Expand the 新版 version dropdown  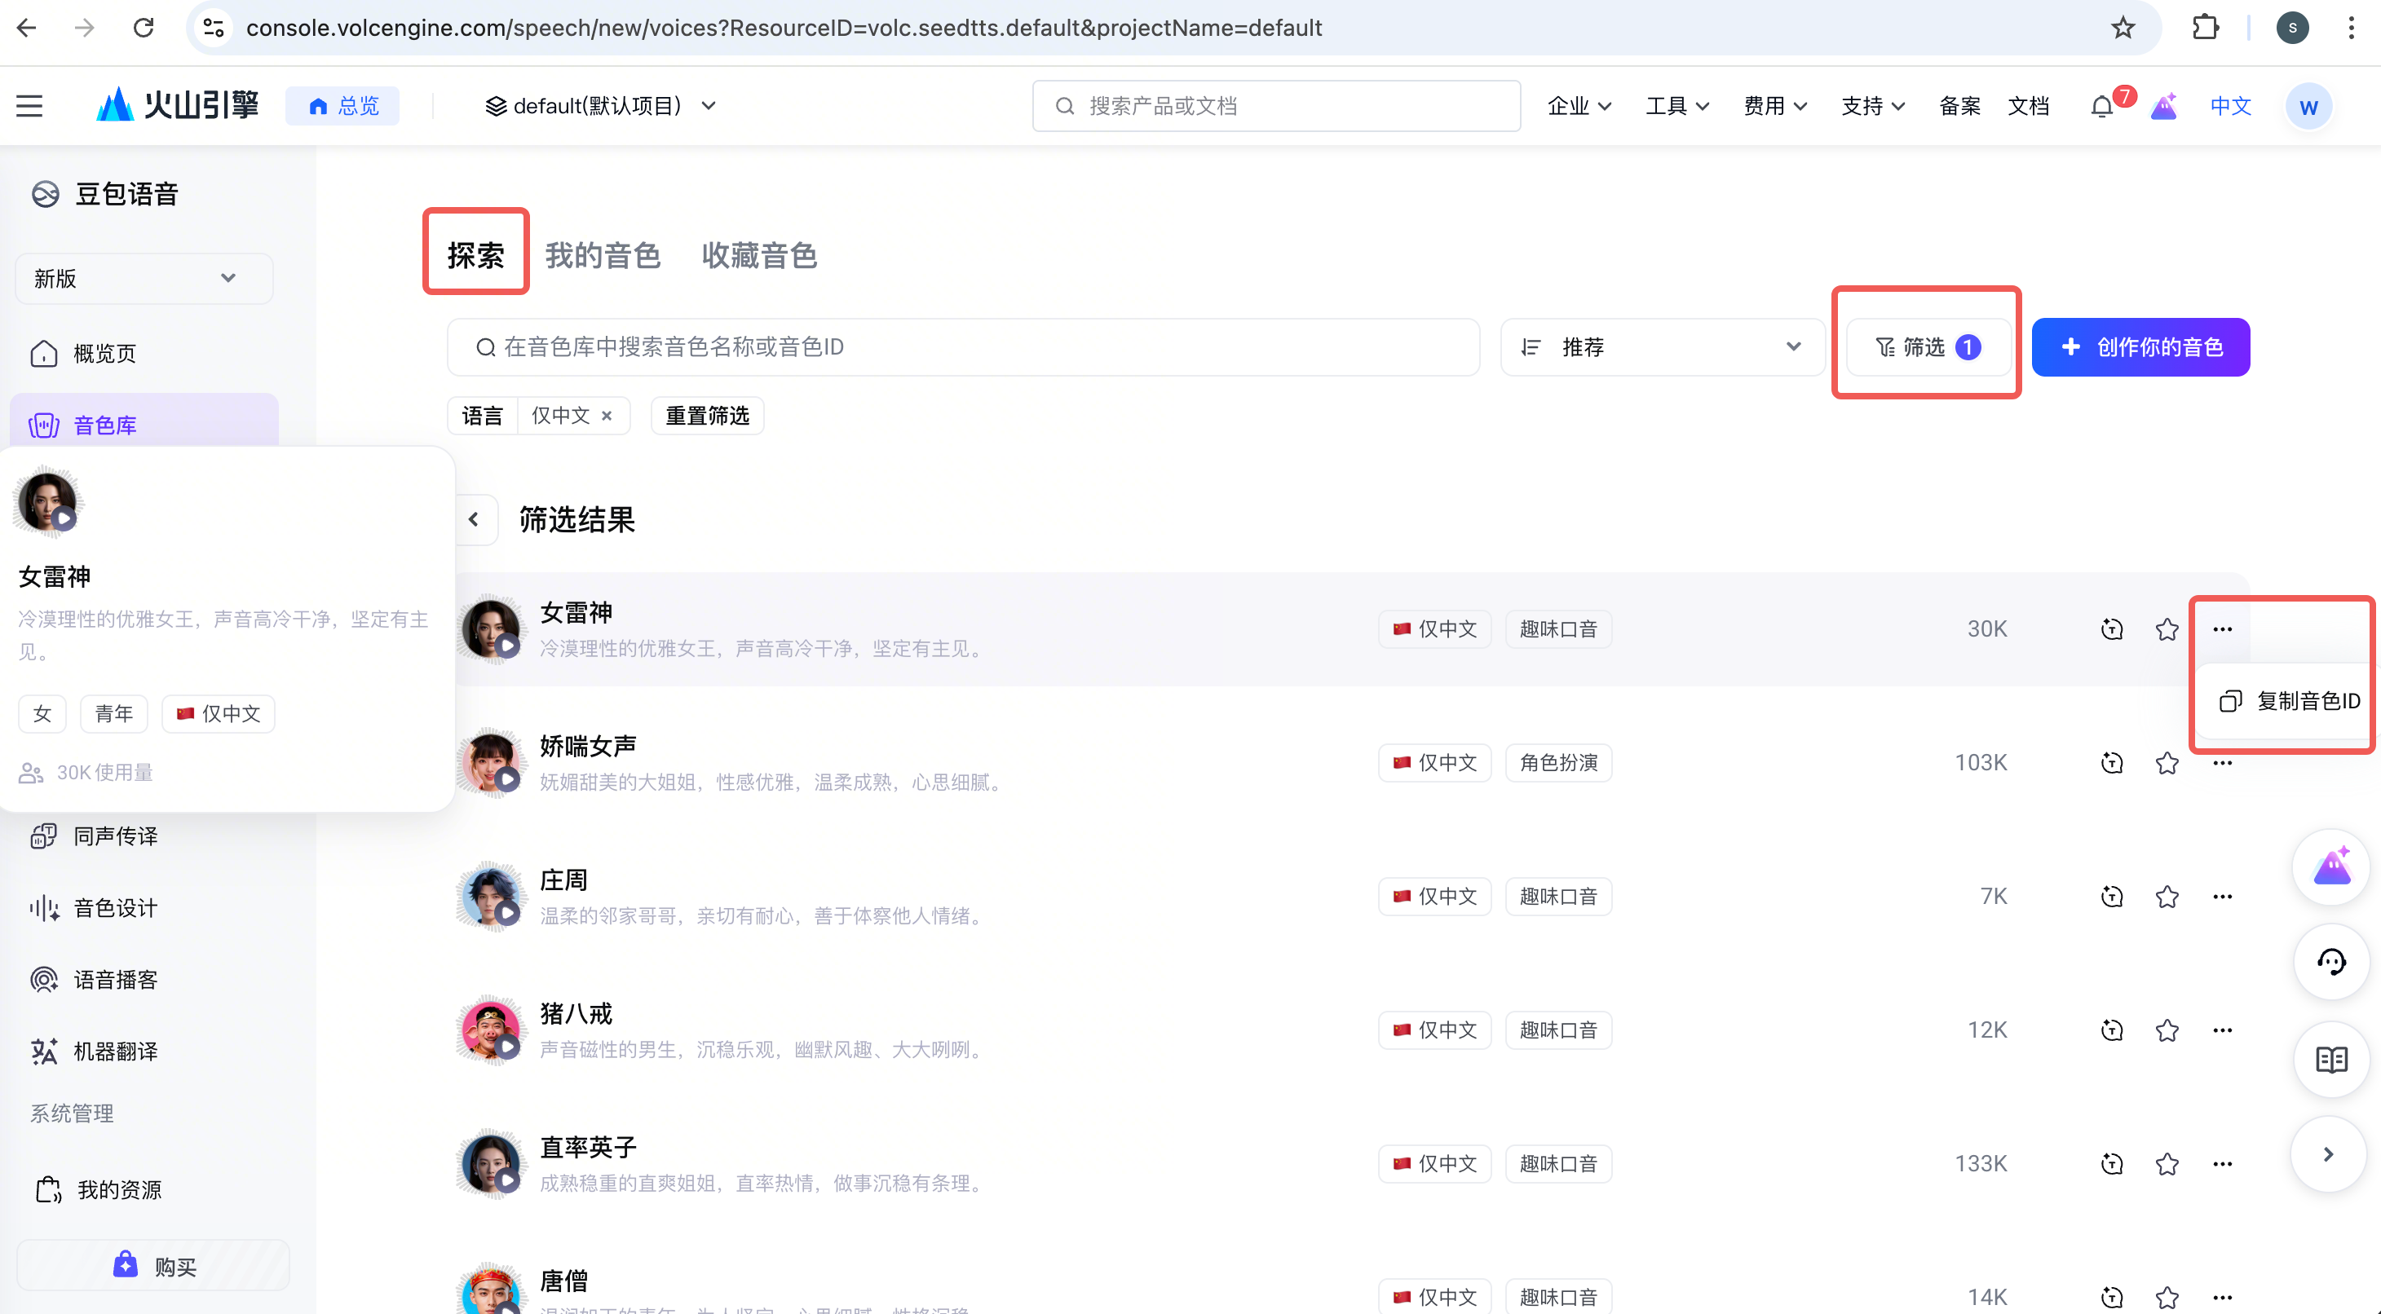[144, 278]
